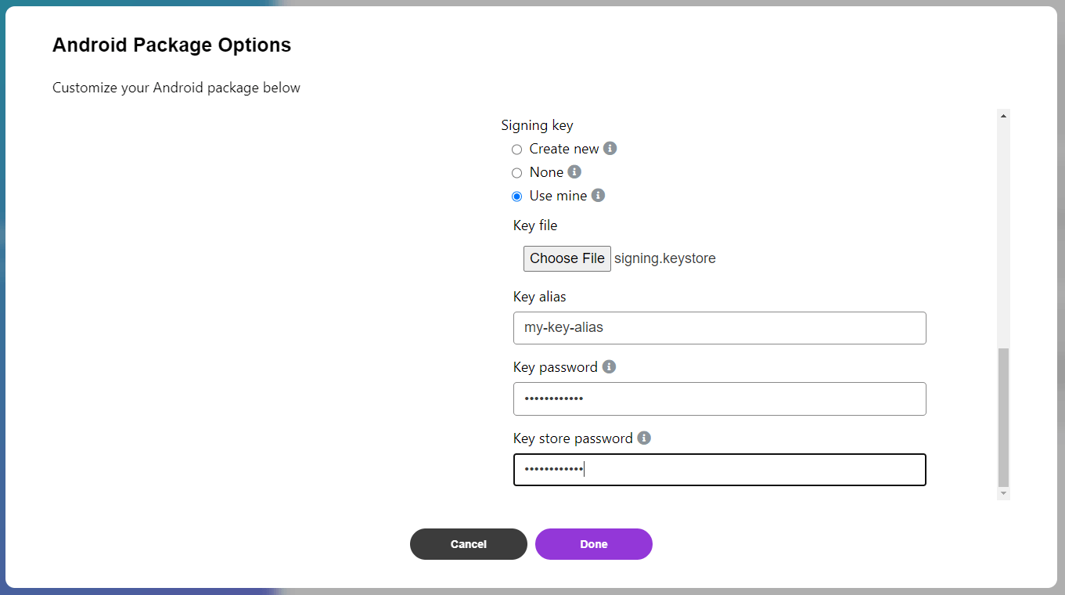Click into the Key password input
Image resolution: width=1065 pixels, height=595 pixels.
tap(719, 399)
